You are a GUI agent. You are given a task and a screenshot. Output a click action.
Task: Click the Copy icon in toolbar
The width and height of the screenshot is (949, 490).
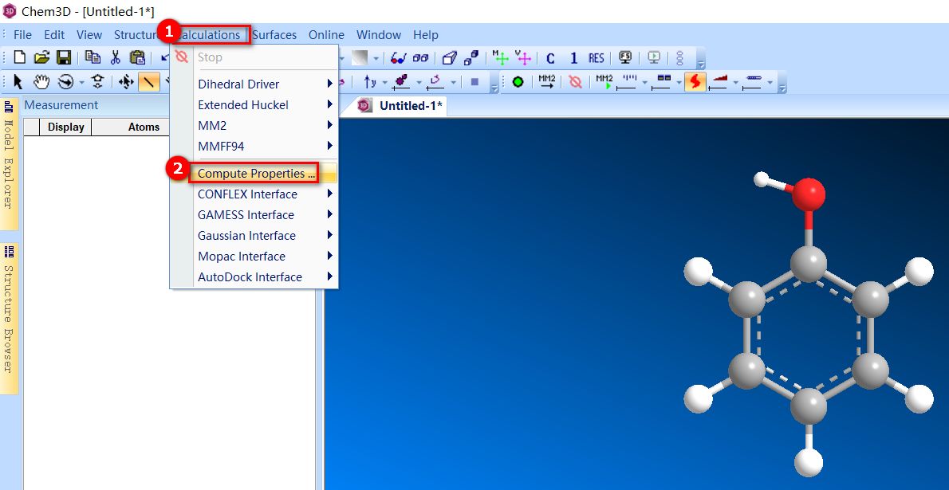tap(93, 57)
